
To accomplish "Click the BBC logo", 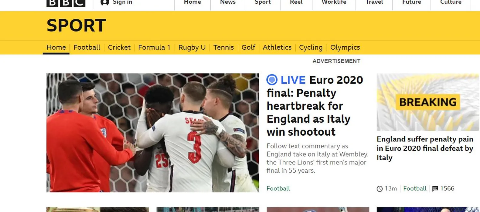I will tap(66, 3).
